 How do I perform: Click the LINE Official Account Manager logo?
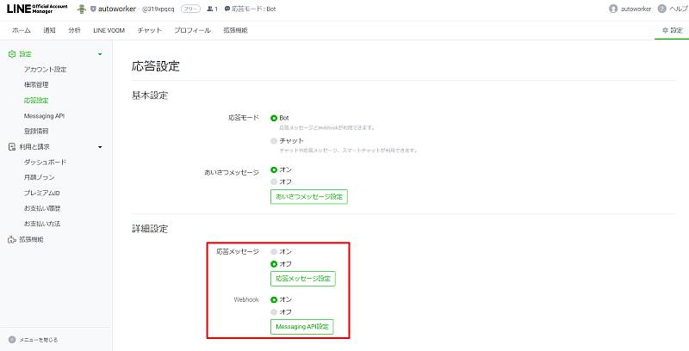[37, 9]
